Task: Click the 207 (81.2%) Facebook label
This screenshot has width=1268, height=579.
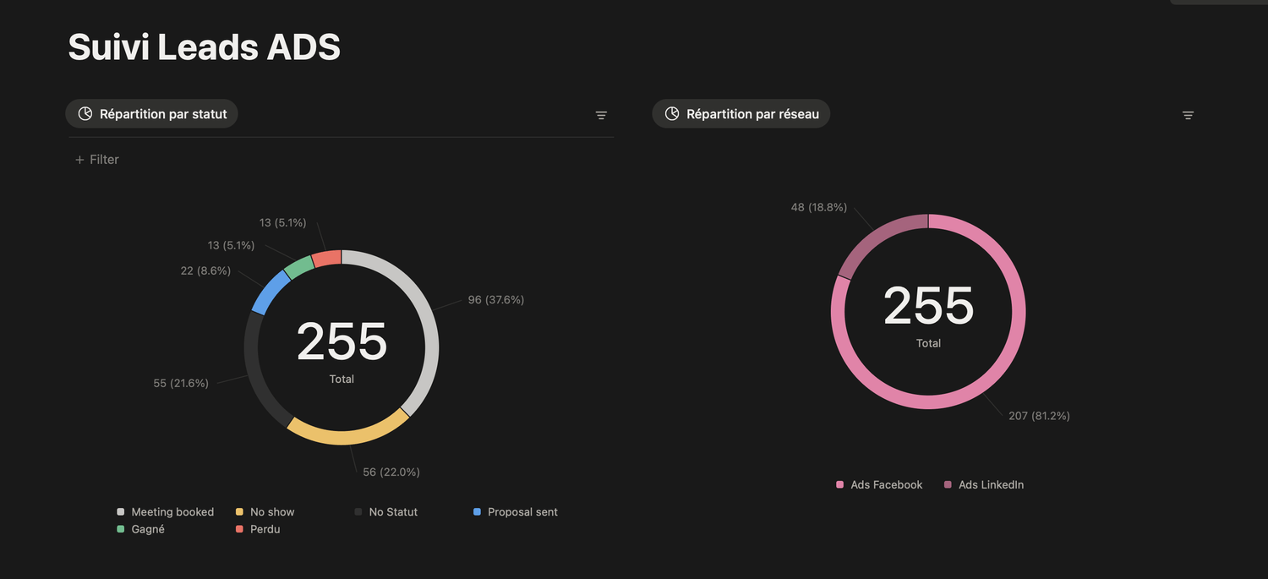Action: coord(1039,416)
